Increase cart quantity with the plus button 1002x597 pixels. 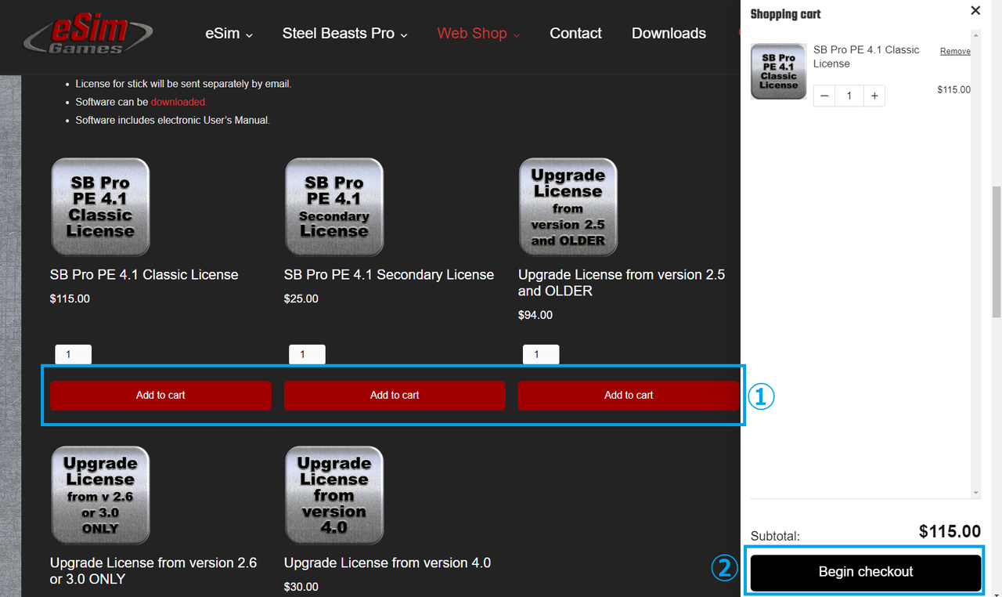coord(874,96)
